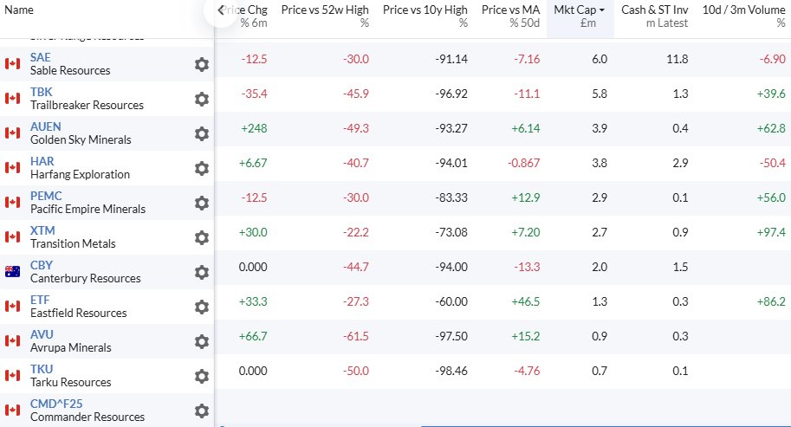Click the Avrupa Minerals company name

tap(71, 348)
